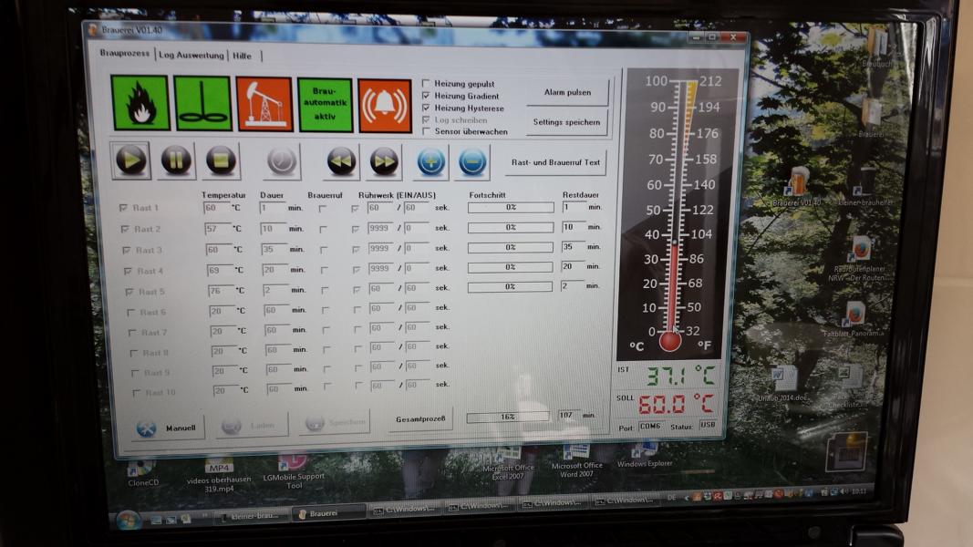Screen dimensions: 973x547
Task: Click the green flame heating icon
Action: tap(140, 103)
